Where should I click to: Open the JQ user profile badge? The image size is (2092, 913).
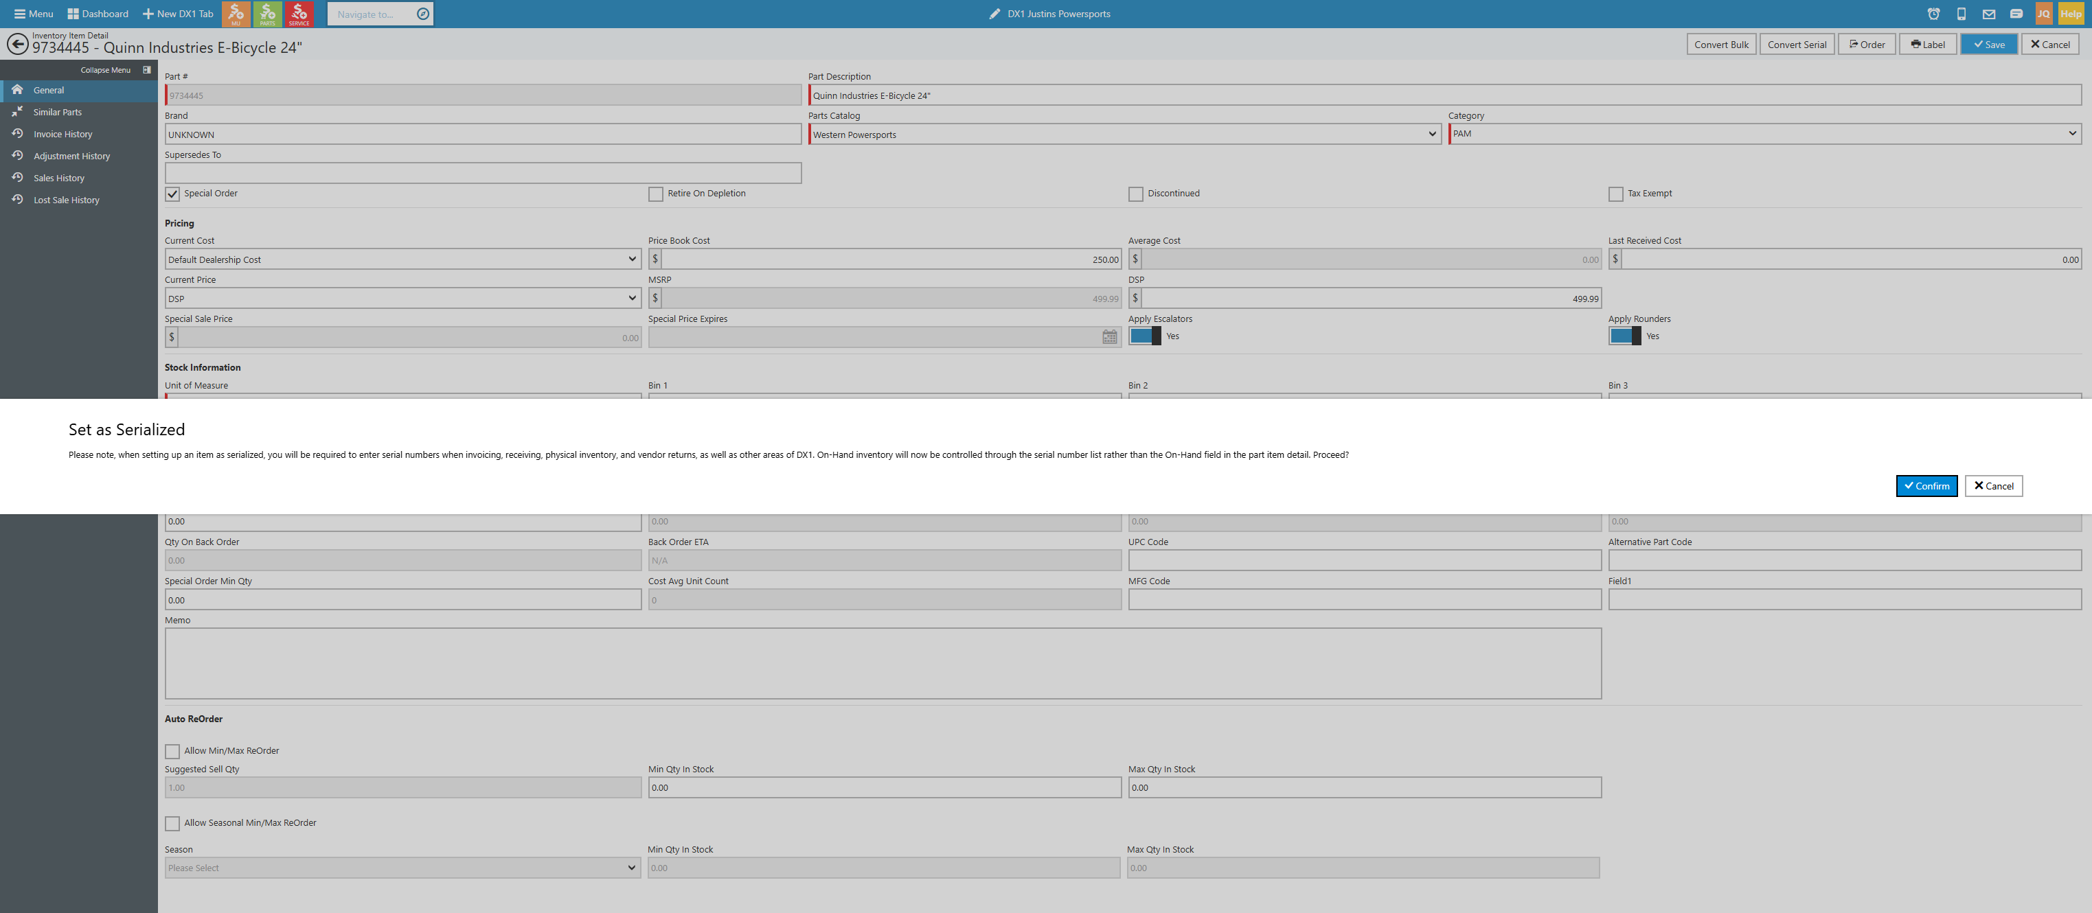point(2043,14)
